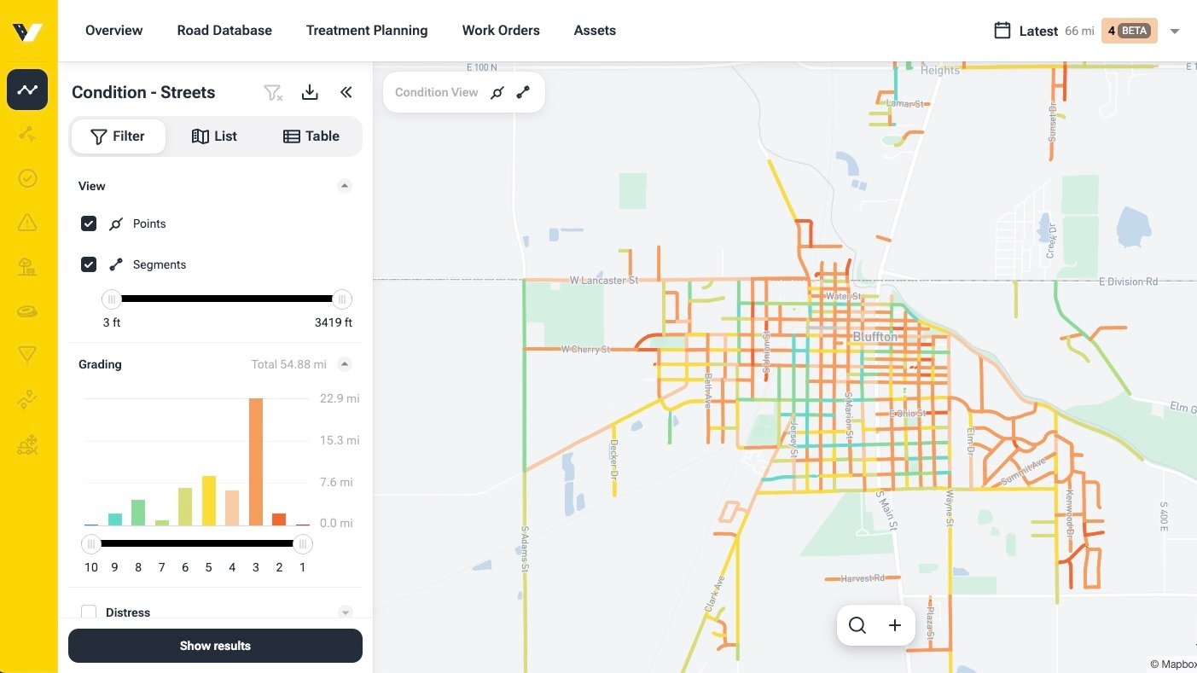Open the warning triangle sidebar item
This screenshot has height=673, width=1197.
pos(27,223)
